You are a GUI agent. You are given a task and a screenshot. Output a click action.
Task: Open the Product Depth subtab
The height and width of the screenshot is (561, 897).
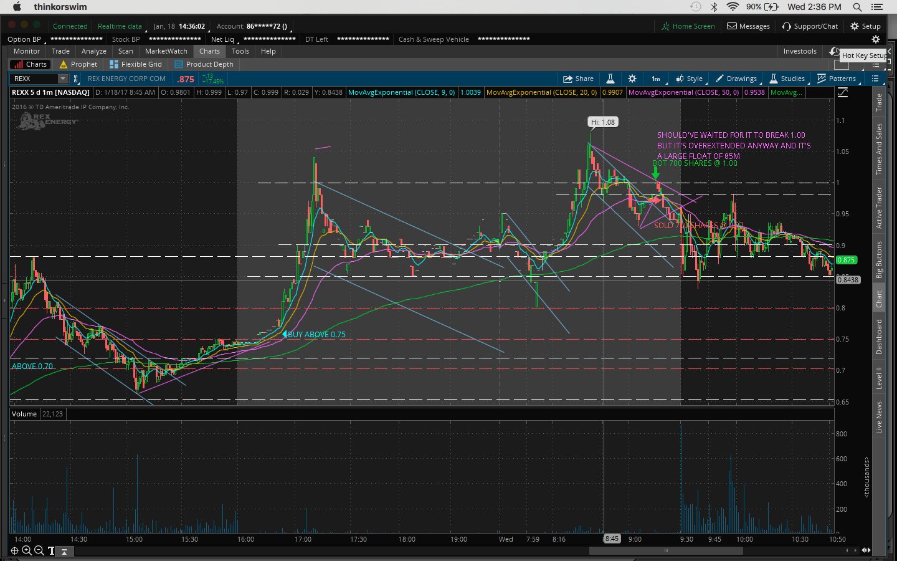tap(204, 64)
